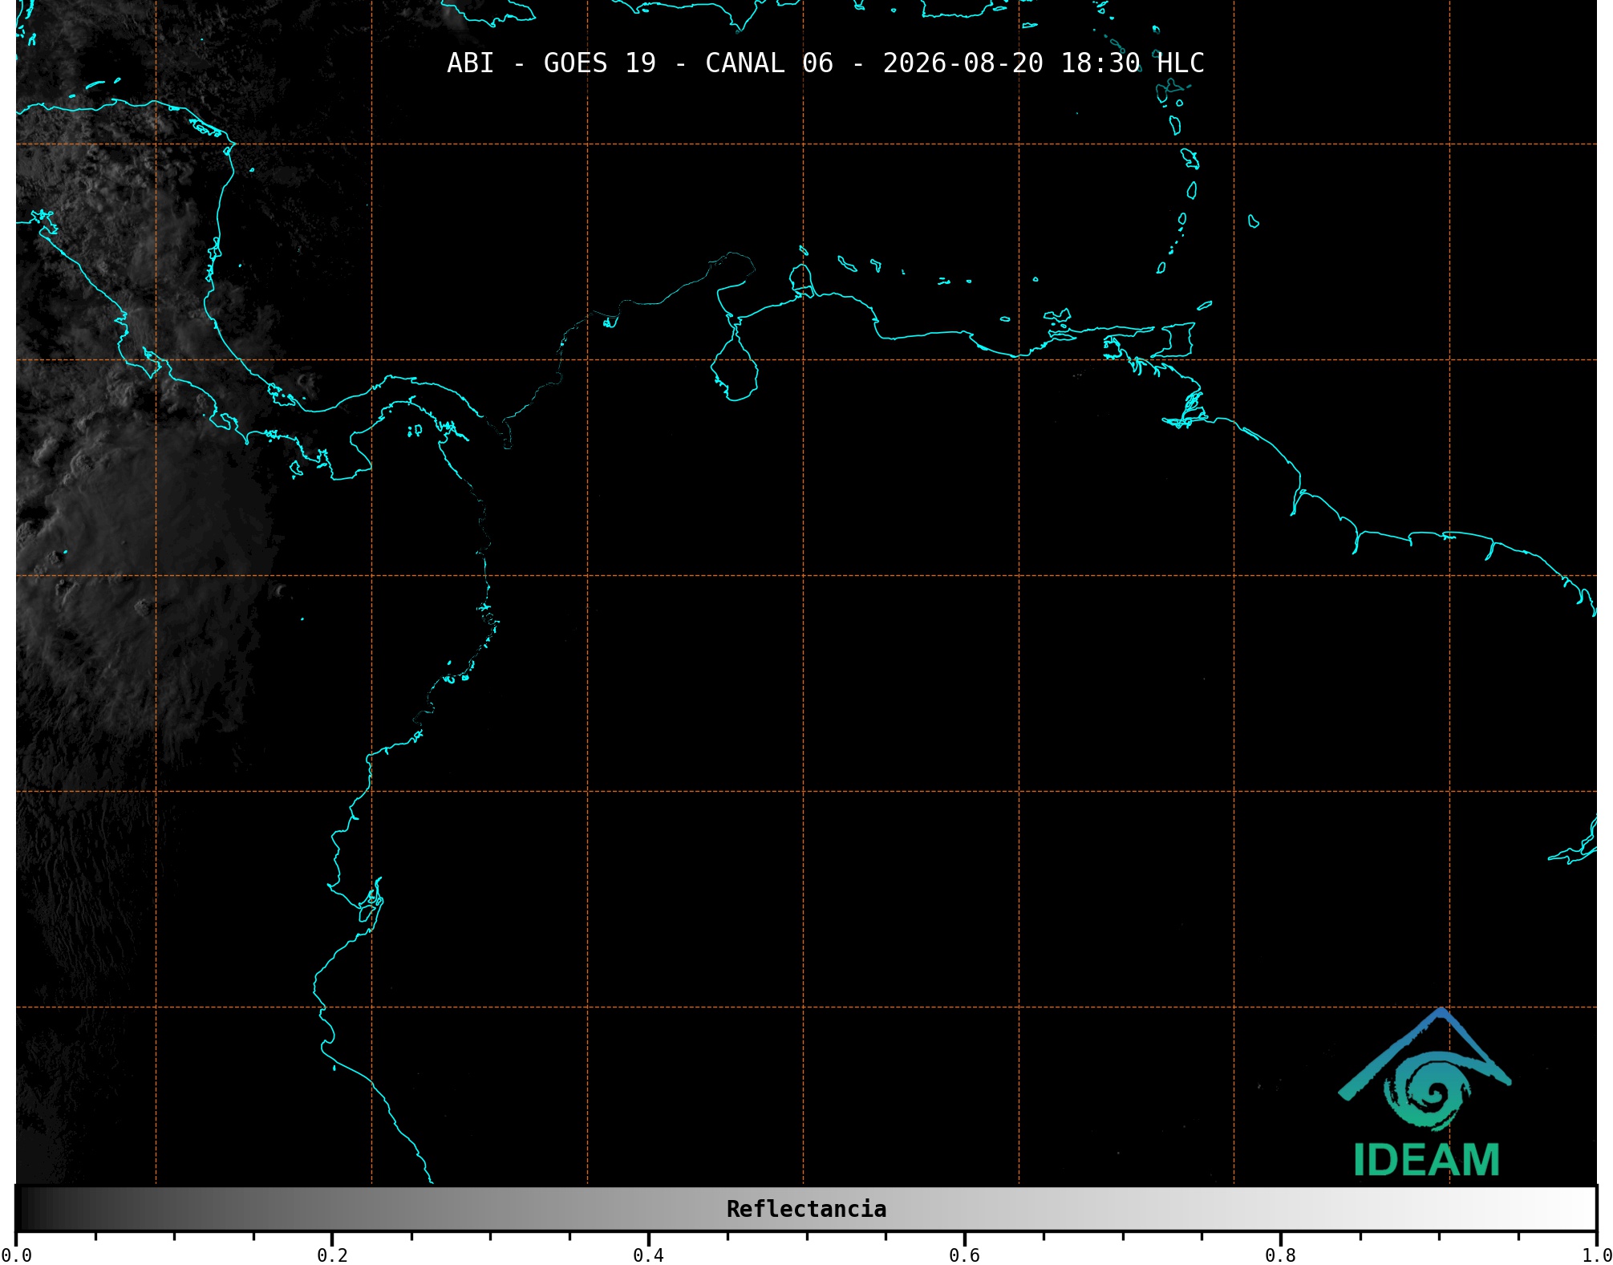Click the colorbar tick label 0.8
The height and width of the screenshot is (1265, 1613).
(1280, 1255)
